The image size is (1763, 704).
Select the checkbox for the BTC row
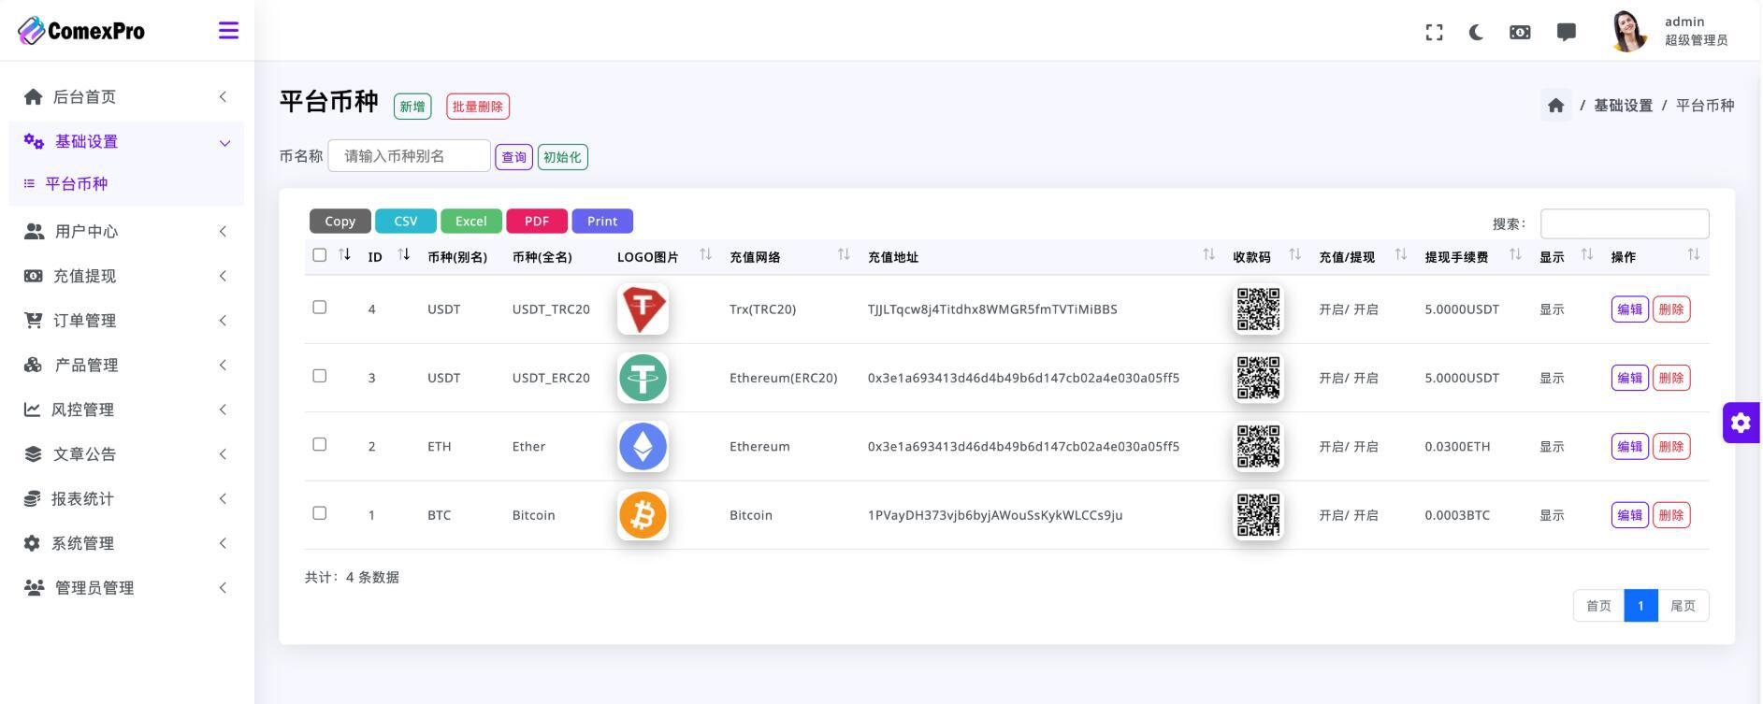320,513
